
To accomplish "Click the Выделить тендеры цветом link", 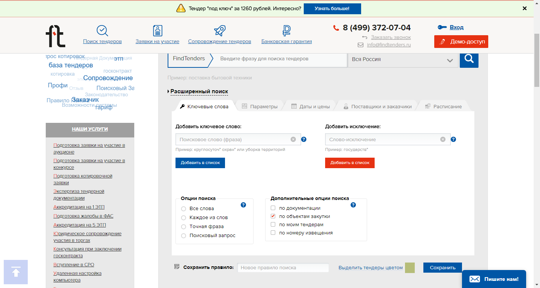I will click(370, 268).
